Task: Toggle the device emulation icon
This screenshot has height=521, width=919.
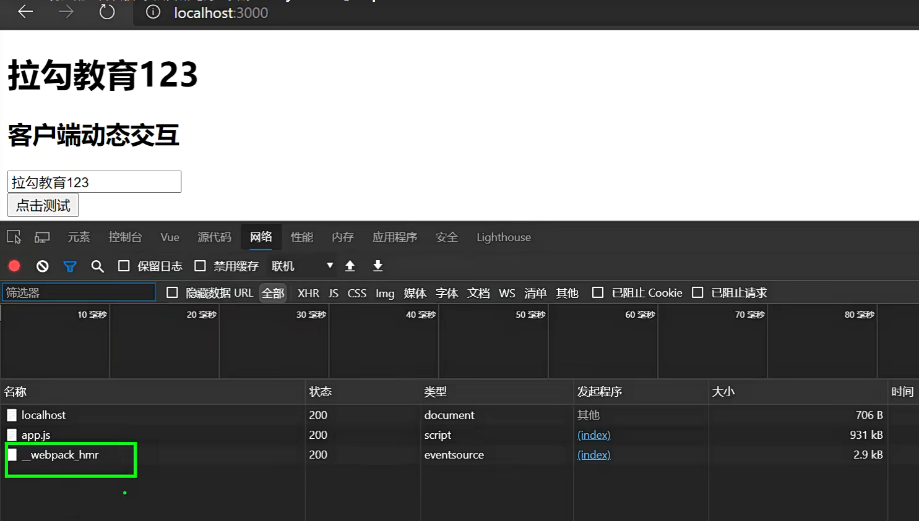Action: [42, 237]
